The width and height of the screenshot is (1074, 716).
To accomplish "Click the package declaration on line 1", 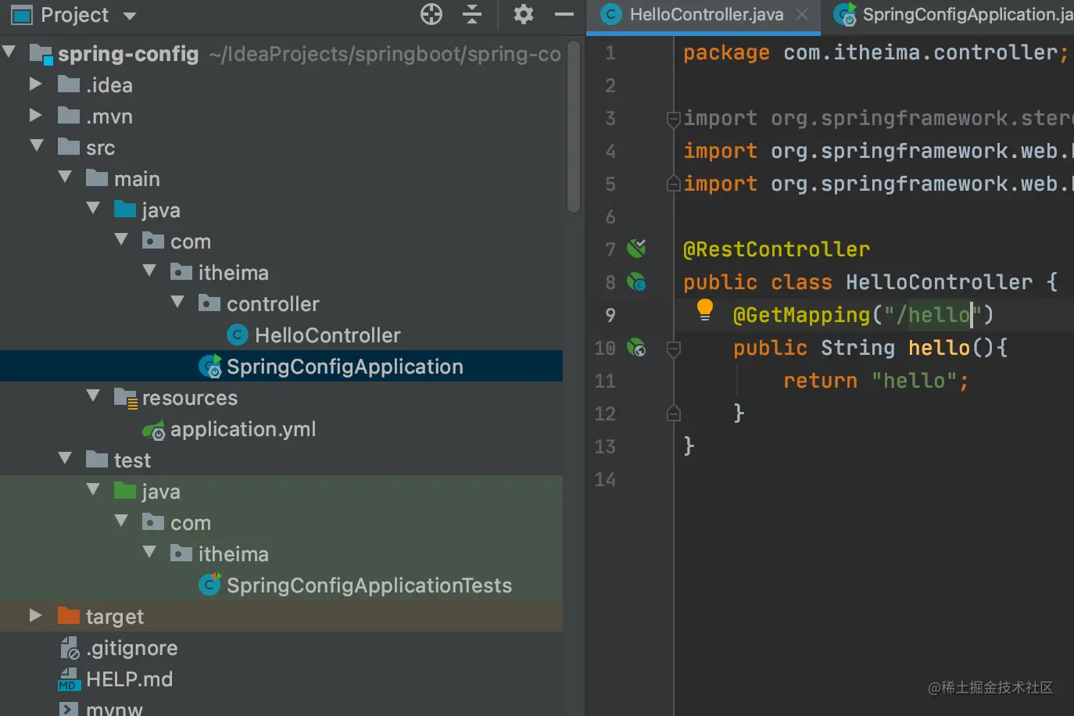I will point(875,52).
